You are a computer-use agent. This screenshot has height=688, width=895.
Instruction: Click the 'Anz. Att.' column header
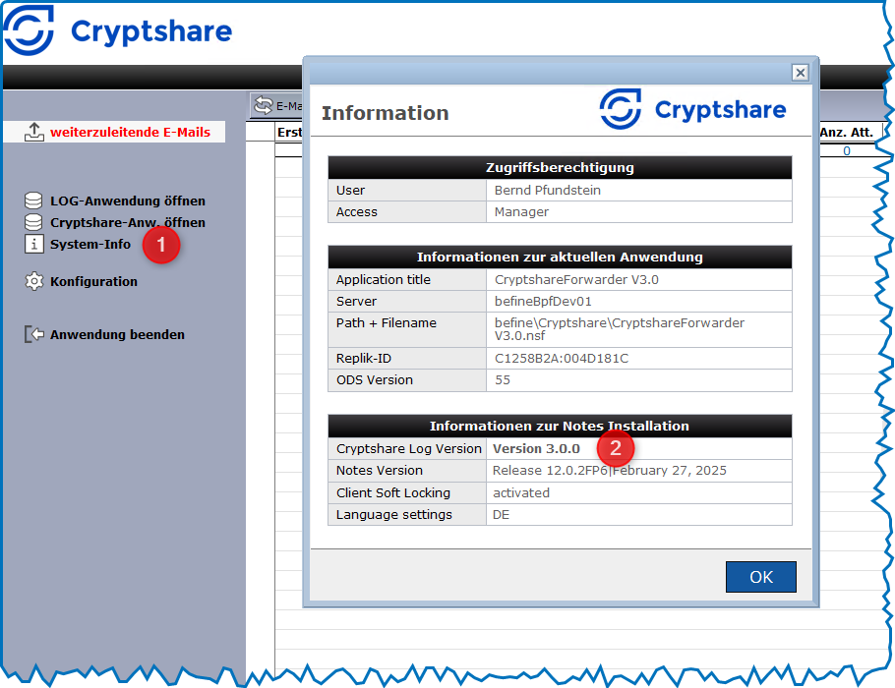pos(846,132)
